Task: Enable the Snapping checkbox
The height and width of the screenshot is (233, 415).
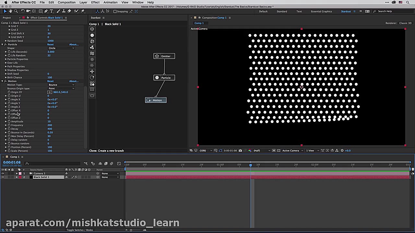Action: click(x=116, y=11)
